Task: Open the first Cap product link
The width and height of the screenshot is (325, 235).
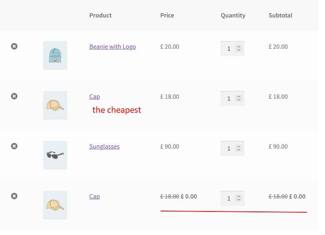Action: (x=94, y=97)
